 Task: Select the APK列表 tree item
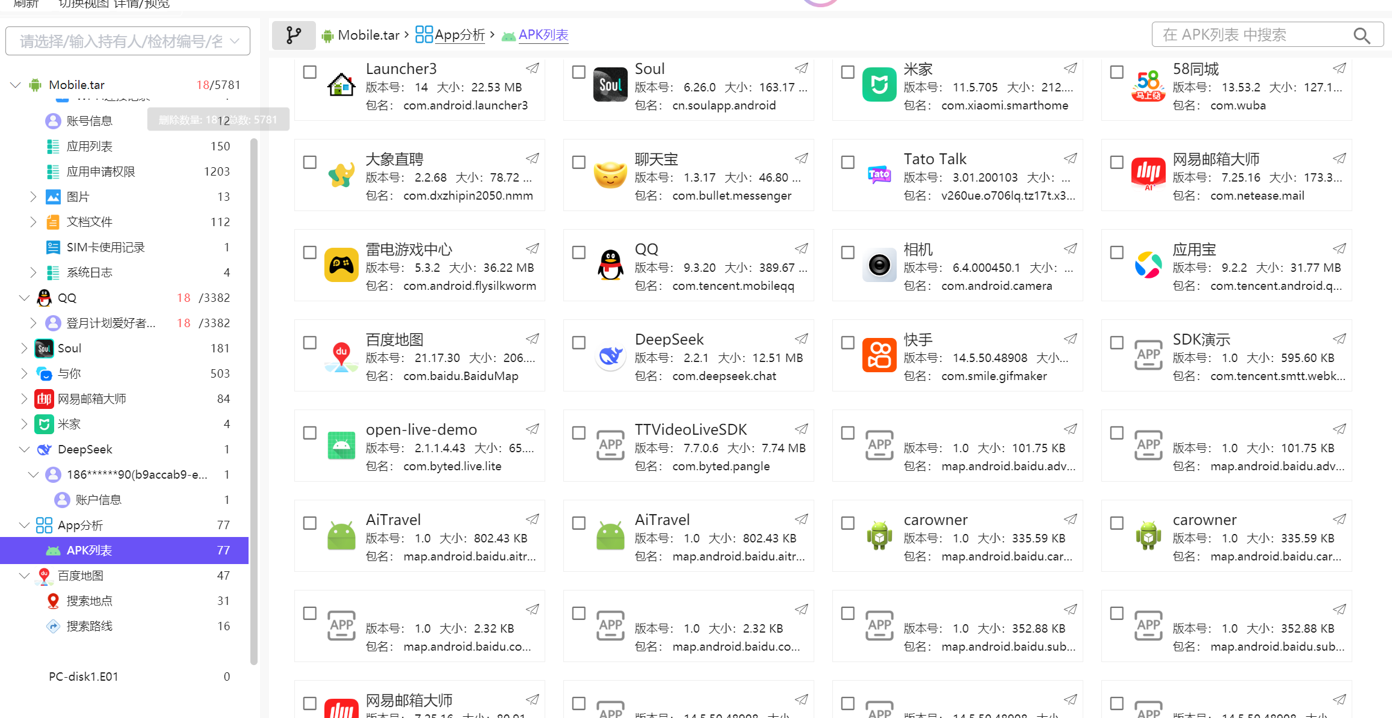pos(124,550)
